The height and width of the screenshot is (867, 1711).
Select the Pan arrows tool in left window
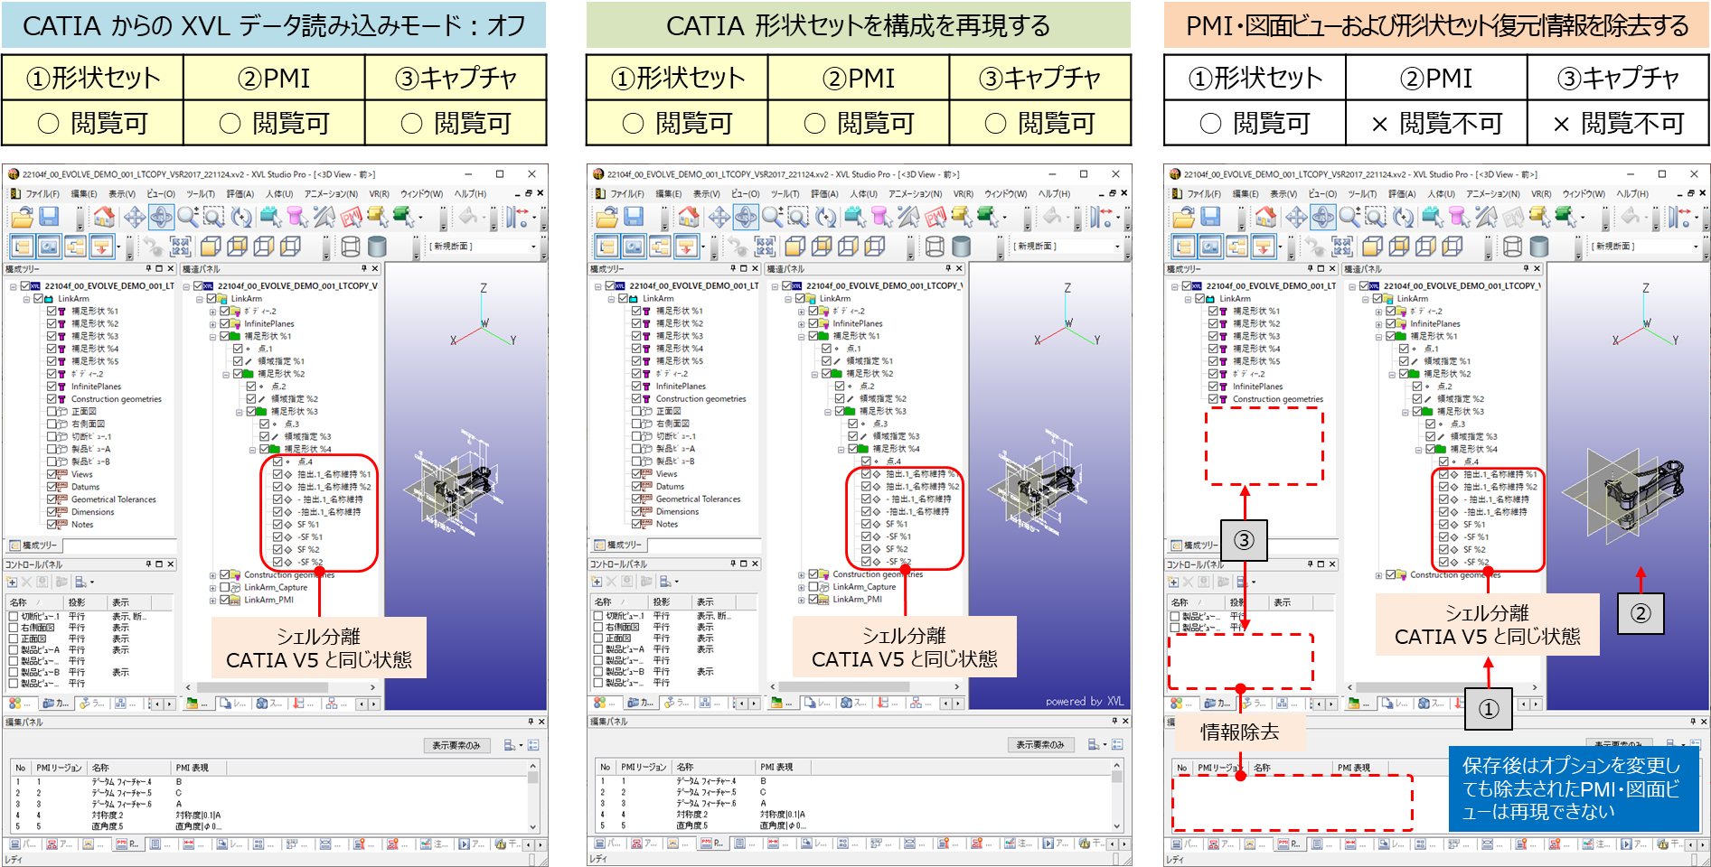pyautogui.click(x=135, y=217)
